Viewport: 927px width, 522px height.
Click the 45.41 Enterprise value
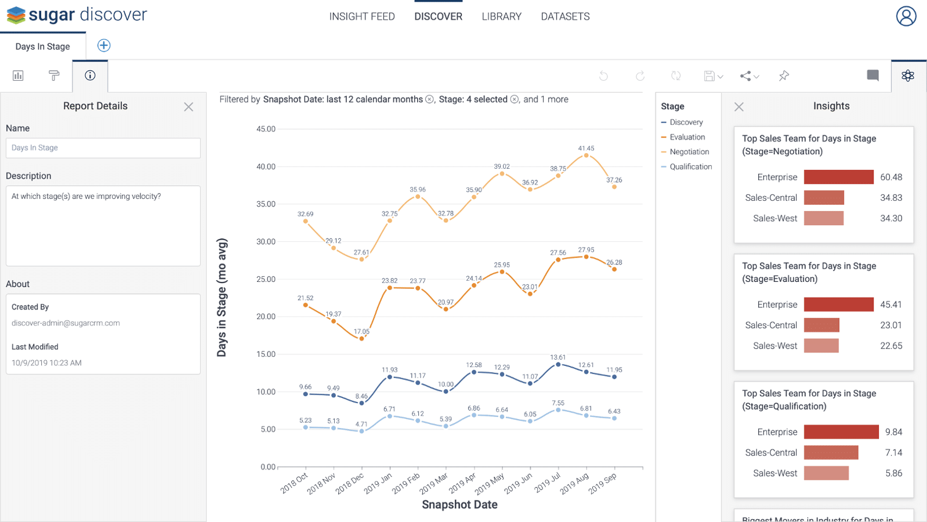(891, 304)
